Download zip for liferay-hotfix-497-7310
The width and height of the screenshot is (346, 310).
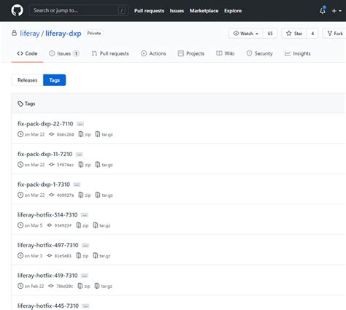pos(82,256)
